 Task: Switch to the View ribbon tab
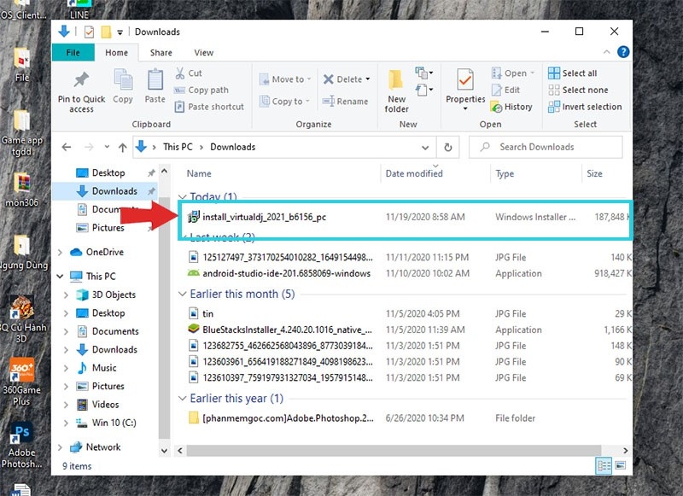[x=203, y=53]
